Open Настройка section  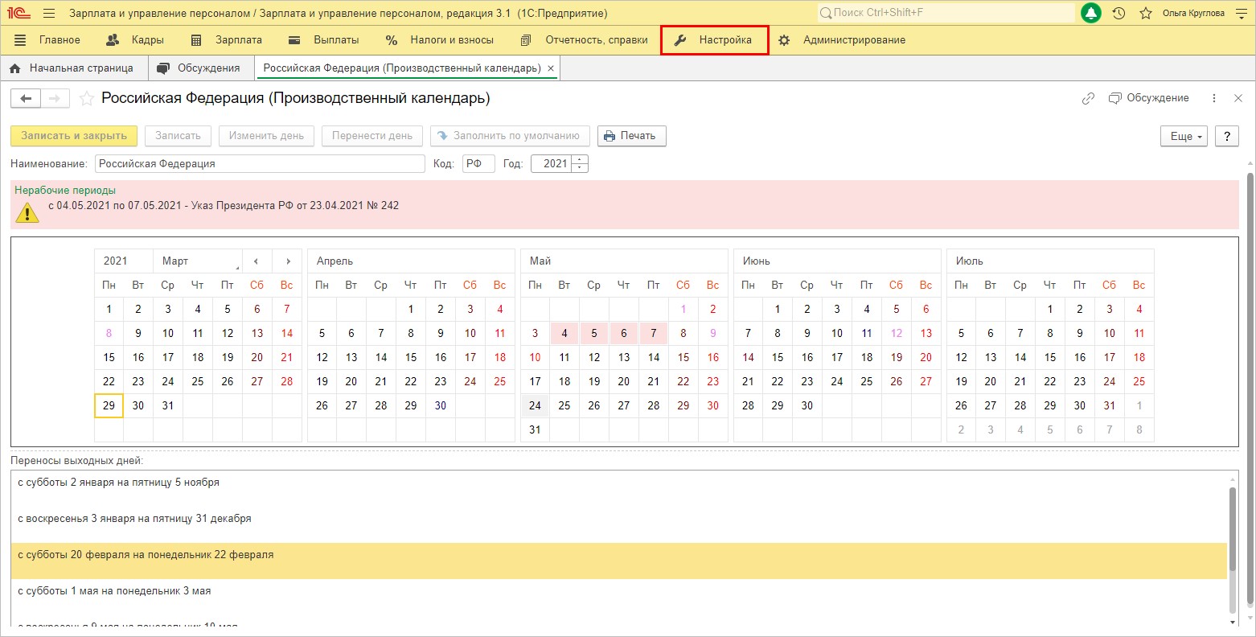point(714,39)
